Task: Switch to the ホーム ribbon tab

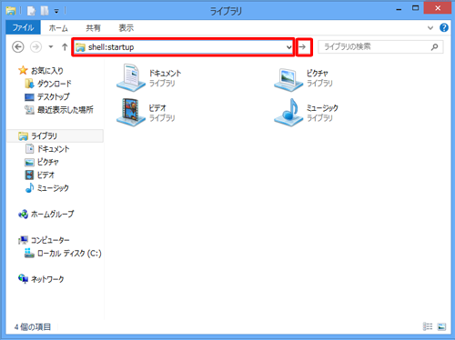Action: click(x=58, y=28)
